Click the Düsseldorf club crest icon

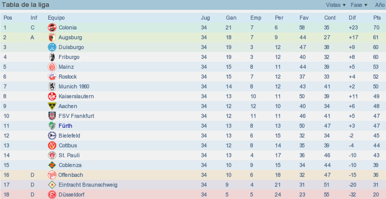point(52,195)
